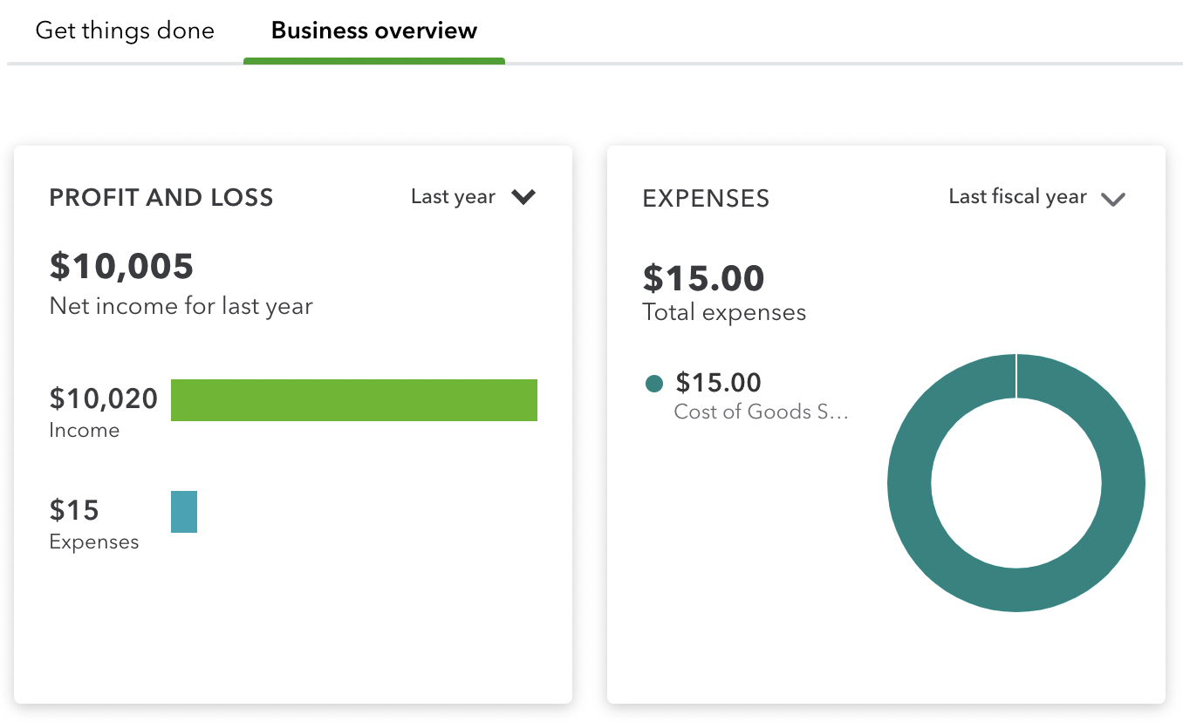The height and width of the screenshot is (722, 1183).
Task: Click the $10,020 income amount
Action: click(104, 398)
